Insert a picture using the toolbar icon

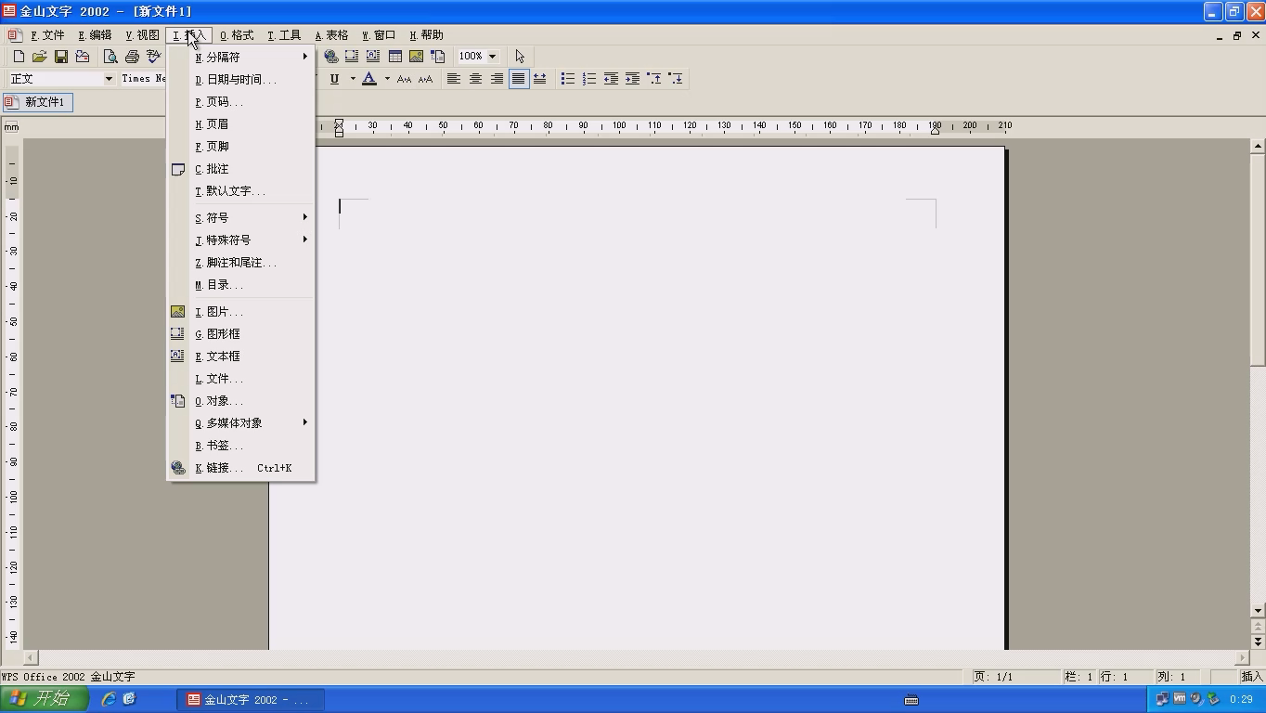tap(417, 57)
